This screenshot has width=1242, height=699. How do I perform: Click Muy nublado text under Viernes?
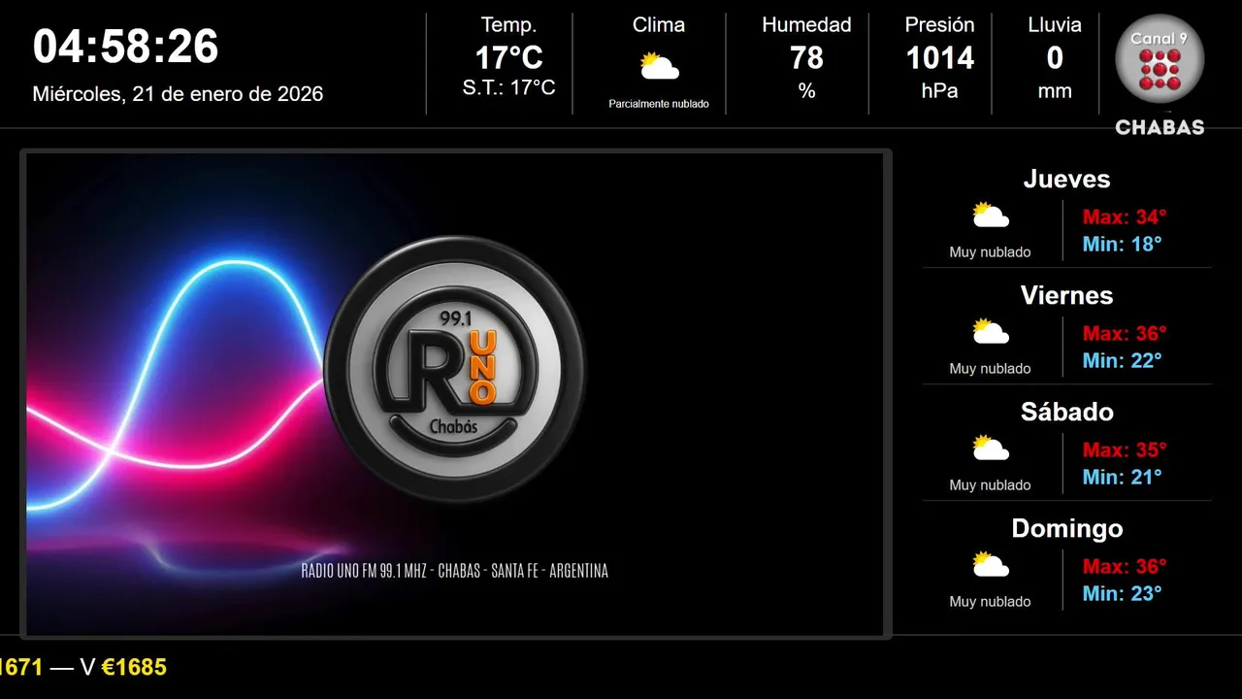pyautogui.click(x=990, y=369)
